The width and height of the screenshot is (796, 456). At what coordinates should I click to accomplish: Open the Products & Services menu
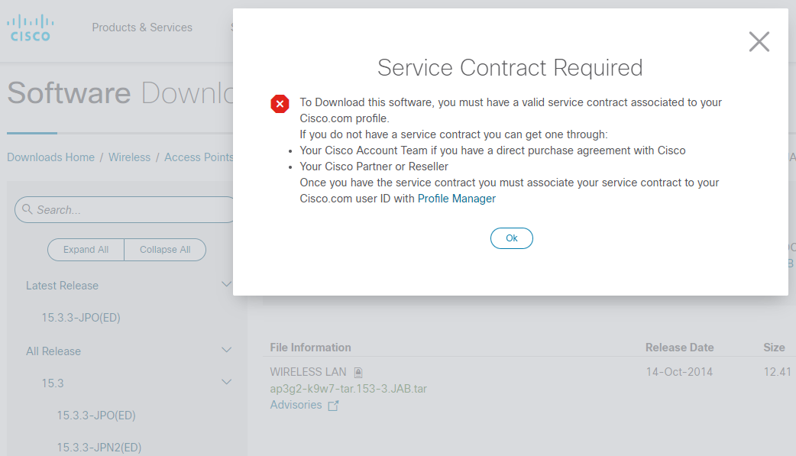142,27
